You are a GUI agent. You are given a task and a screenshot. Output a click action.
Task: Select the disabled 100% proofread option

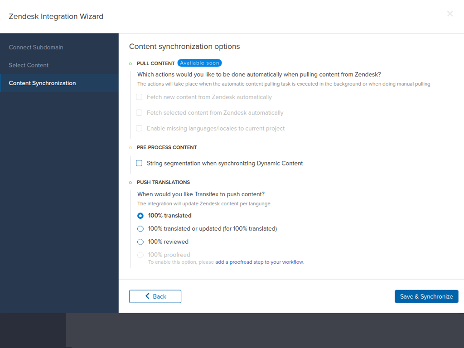(x=140, y=255)
